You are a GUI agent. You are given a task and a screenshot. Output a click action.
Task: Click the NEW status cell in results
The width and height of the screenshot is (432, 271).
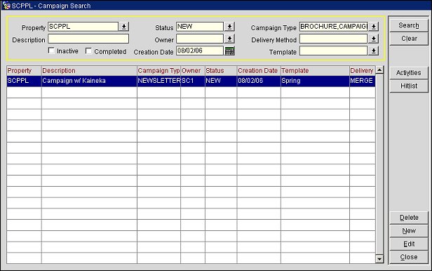[221, 81]
